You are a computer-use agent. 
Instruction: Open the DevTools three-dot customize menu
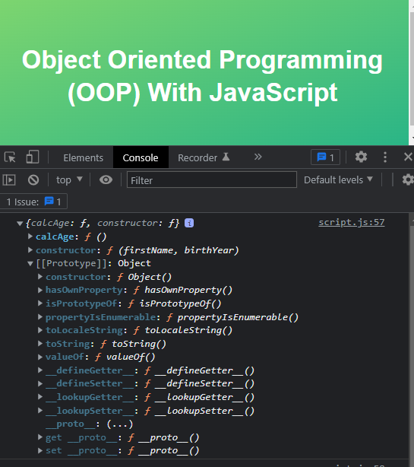[385, 157]
